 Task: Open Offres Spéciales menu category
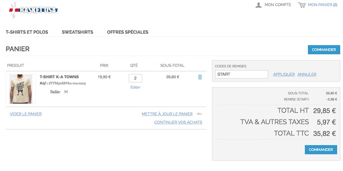(127, 32)
